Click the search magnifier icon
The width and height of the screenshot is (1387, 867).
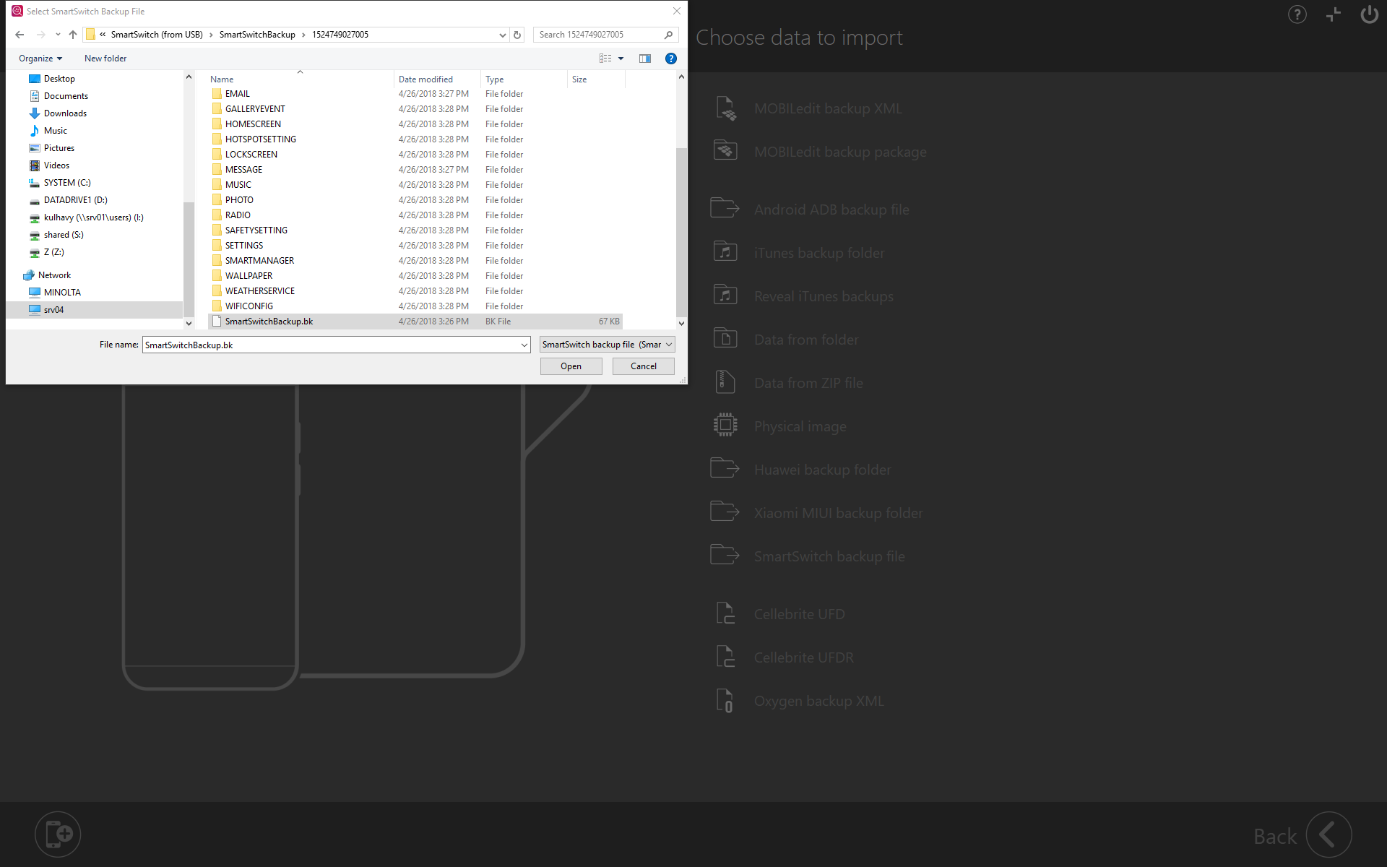(669, 35)
